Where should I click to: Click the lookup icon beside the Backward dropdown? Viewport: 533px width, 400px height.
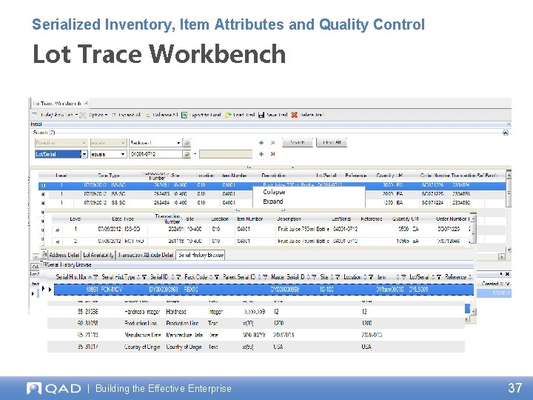tap(187, 143)
